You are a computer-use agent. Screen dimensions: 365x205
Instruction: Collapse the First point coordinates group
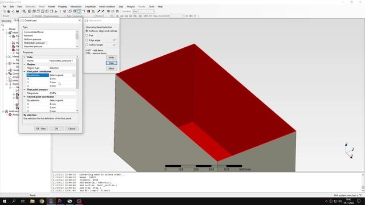tap(25, 71)
